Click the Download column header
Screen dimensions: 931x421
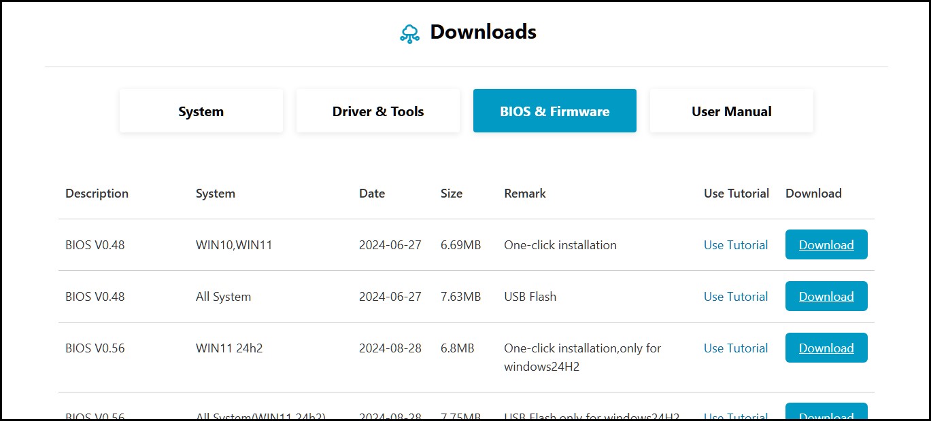point(813,194)
